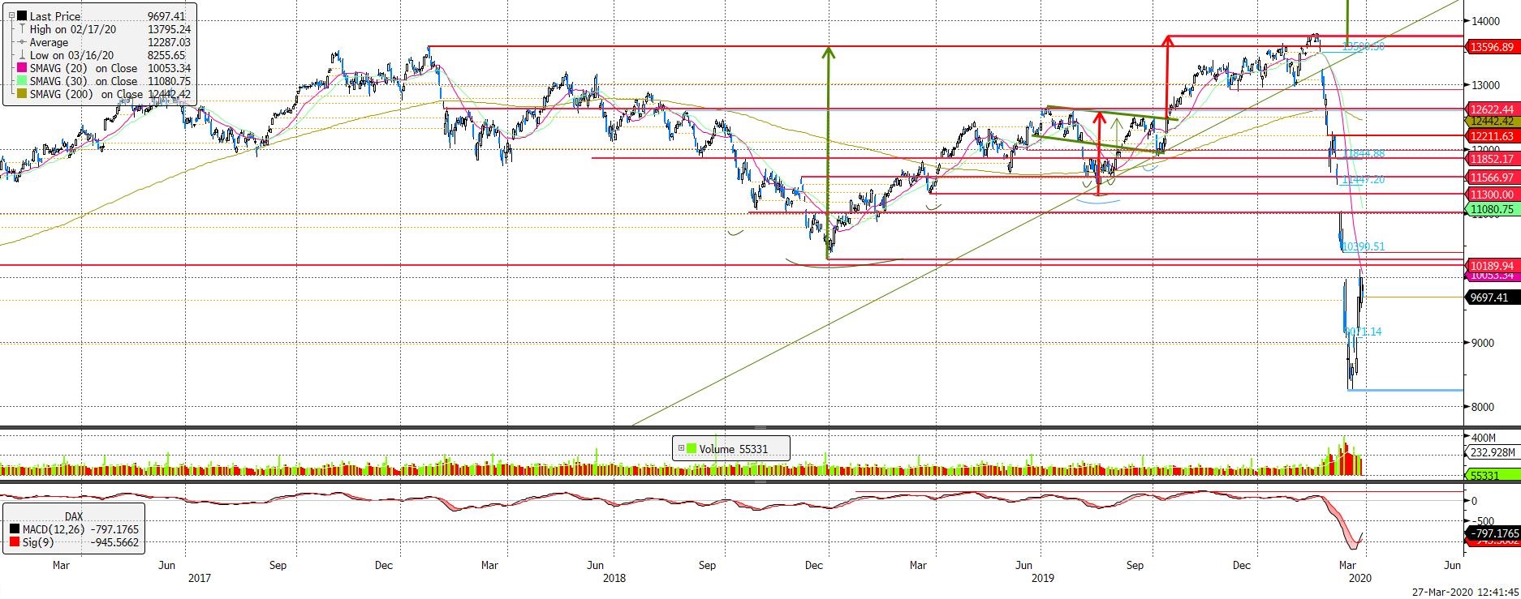Click the 13000 price axis tick
The height and width of the screenshot is (599, 1521).
point(1484,85)
